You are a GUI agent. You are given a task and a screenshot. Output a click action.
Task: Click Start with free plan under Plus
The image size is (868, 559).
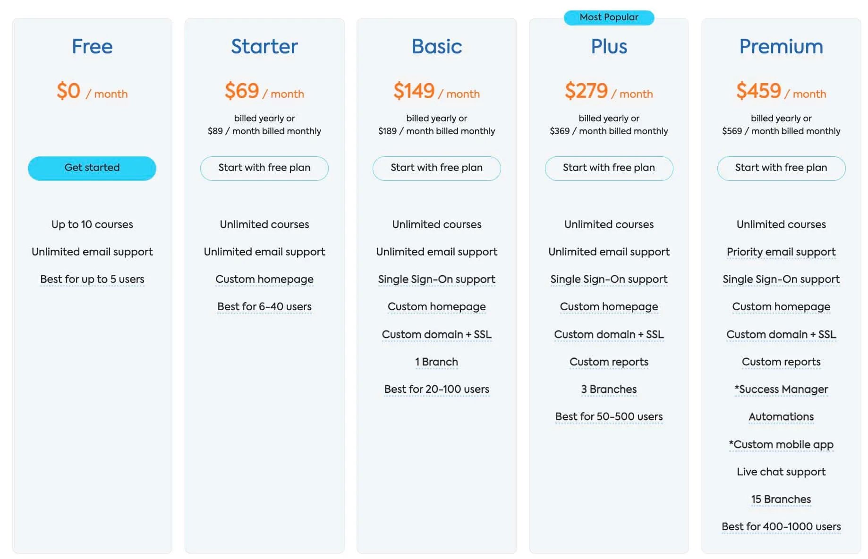[609, 168]
